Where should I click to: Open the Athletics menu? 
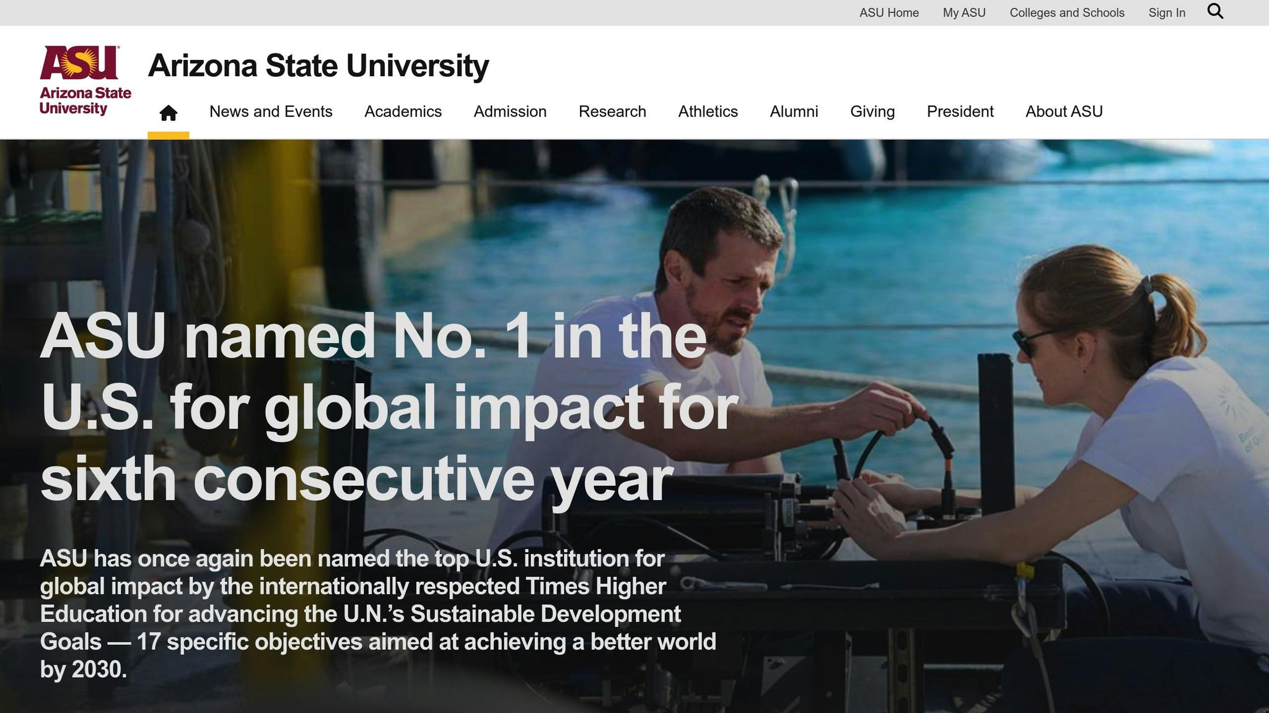point(707,112)
